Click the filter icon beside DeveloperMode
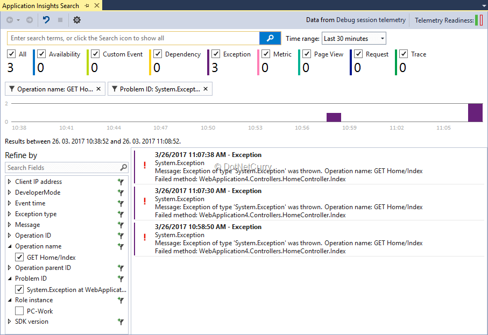488x335 pixels. (121, 193)
